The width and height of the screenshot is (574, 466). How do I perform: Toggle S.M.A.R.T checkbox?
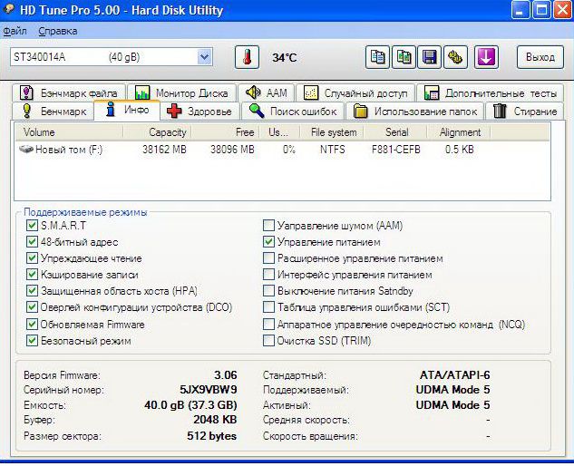(32, 225)
